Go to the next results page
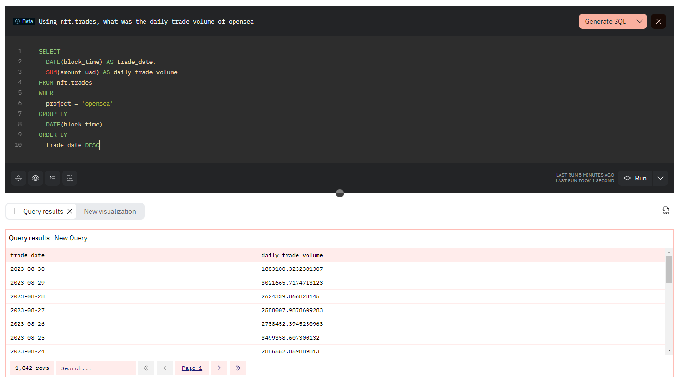Viewport: 678px width, 377px height. 219,368
